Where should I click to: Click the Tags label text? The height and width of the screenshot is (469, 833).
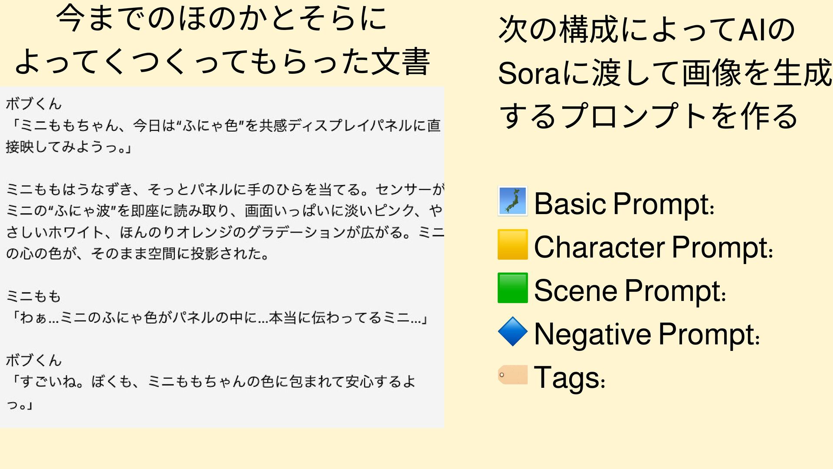[569, 377]
